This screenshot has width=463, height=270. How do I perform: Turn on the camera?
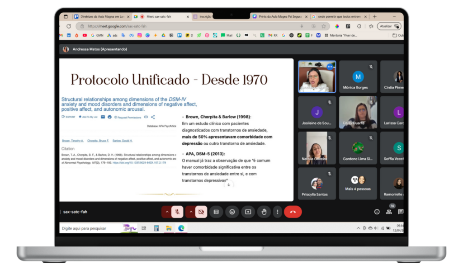pos(202,212)
